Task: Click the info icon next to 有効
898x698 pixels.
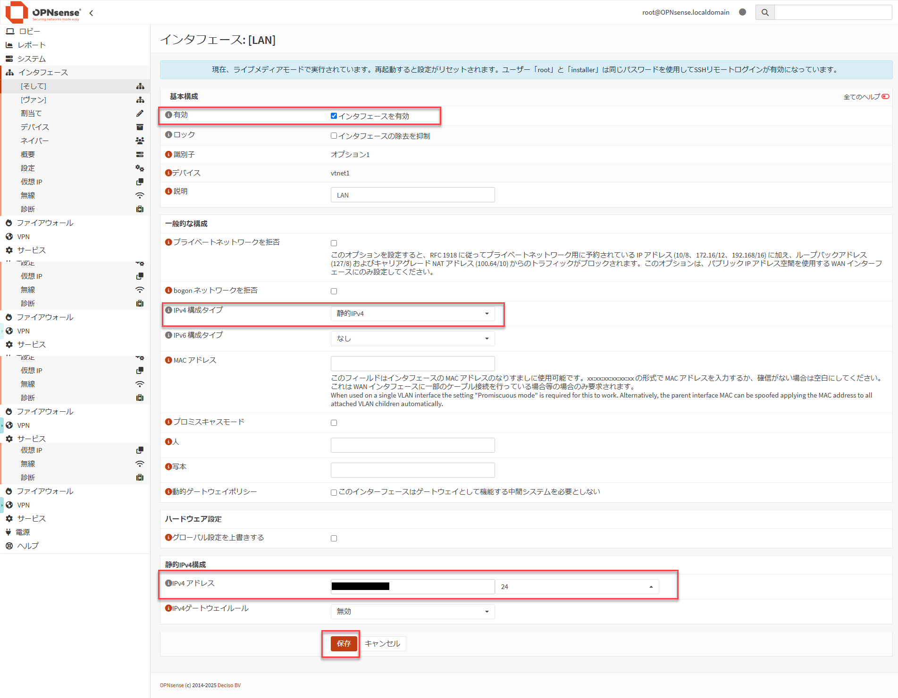Action: (x=168, y=115)
